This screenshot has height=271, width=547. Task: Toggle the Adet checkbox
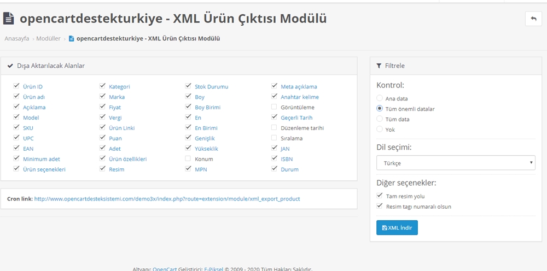click(102, 148)
